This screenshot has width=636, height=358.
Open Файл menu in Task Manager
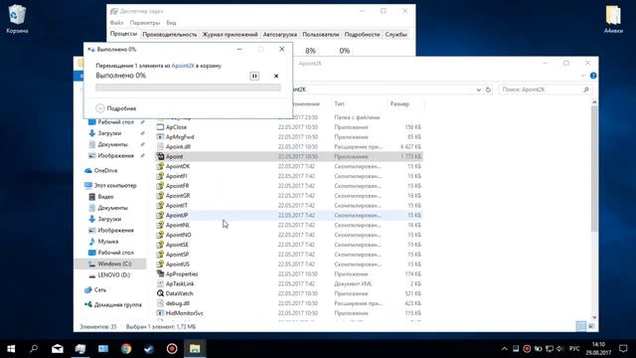[x=116, y=23]
